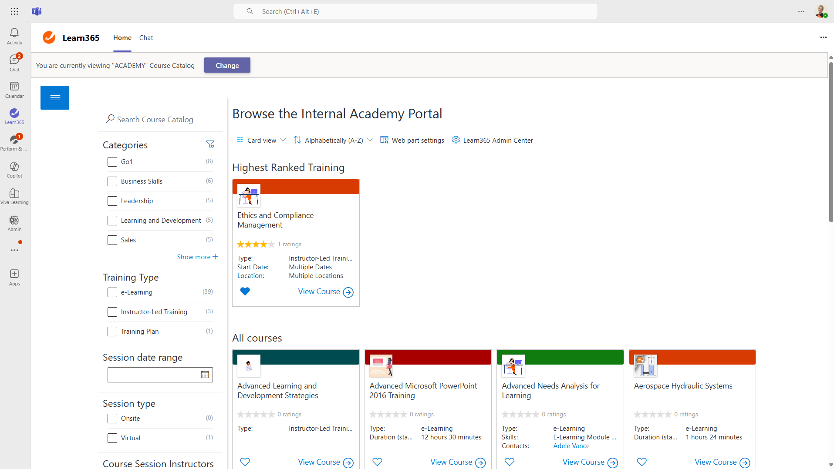Viewport: 834px width, 469px height.
Task: Open the session date calendar picker
Action: [x=205, y=375]
